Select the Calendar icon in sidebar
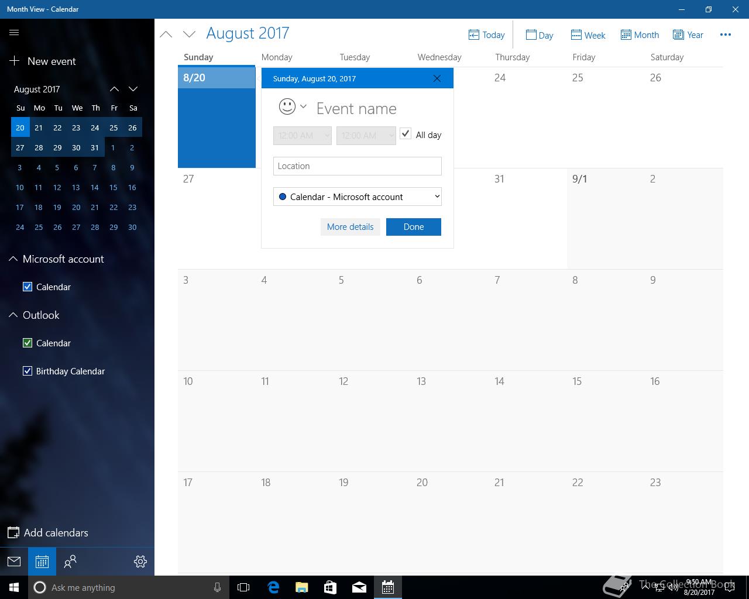Viewport: 749px width, 599px height. (x=42, y=562)
